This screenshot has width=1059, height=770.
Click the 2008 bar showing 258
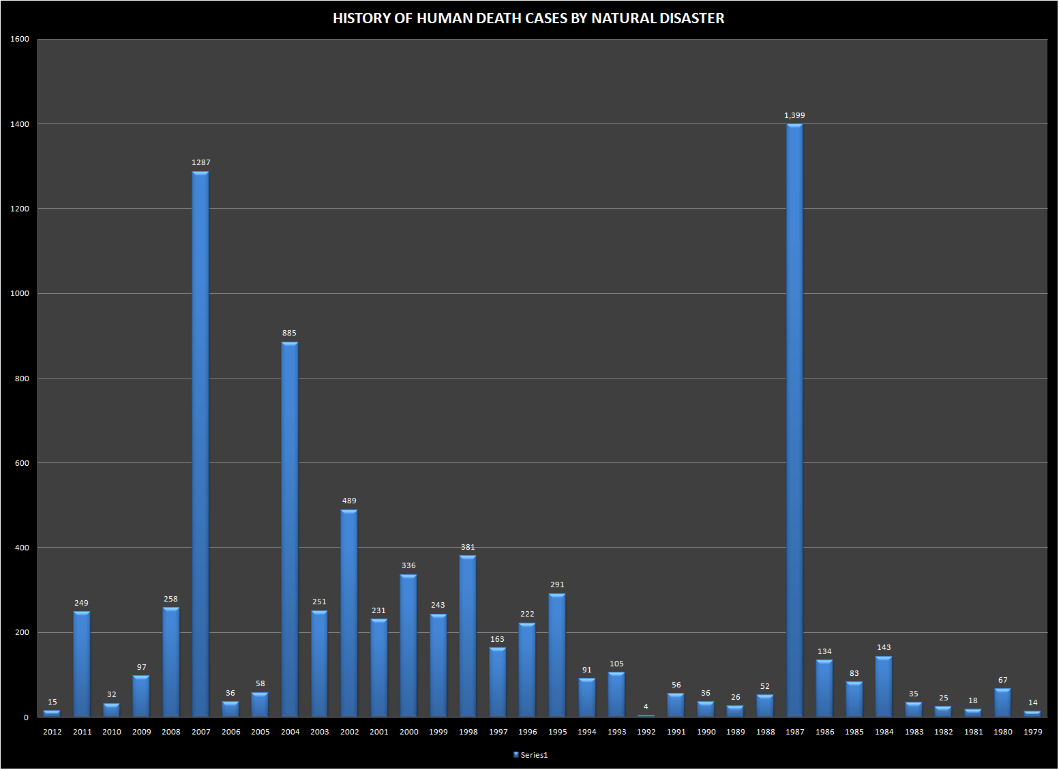coord(171,662)
